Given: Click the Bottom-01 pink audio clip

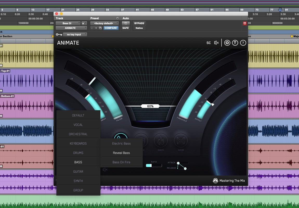Looking at the screenshot, I should (27, 106).
